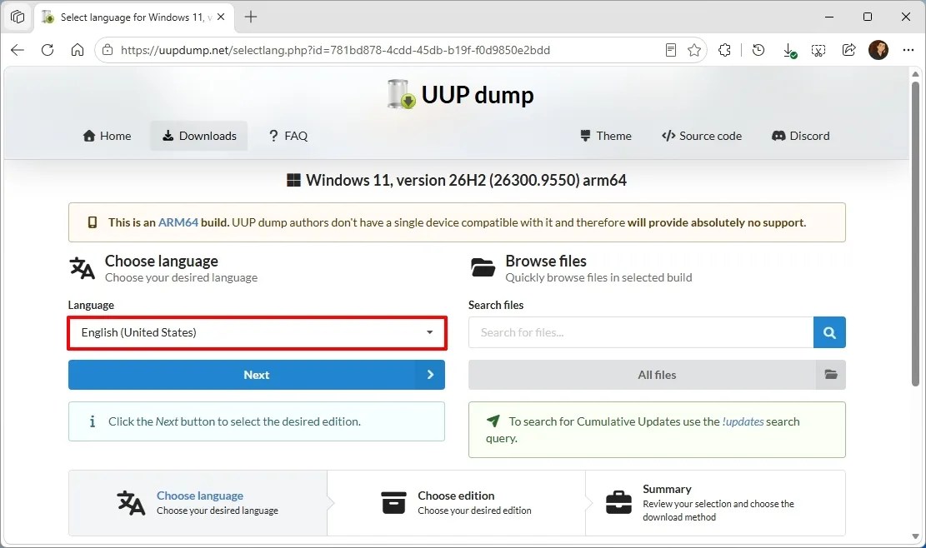Click the browser back arrow
This screenshot has height=548, width=926.
[18, 50]
